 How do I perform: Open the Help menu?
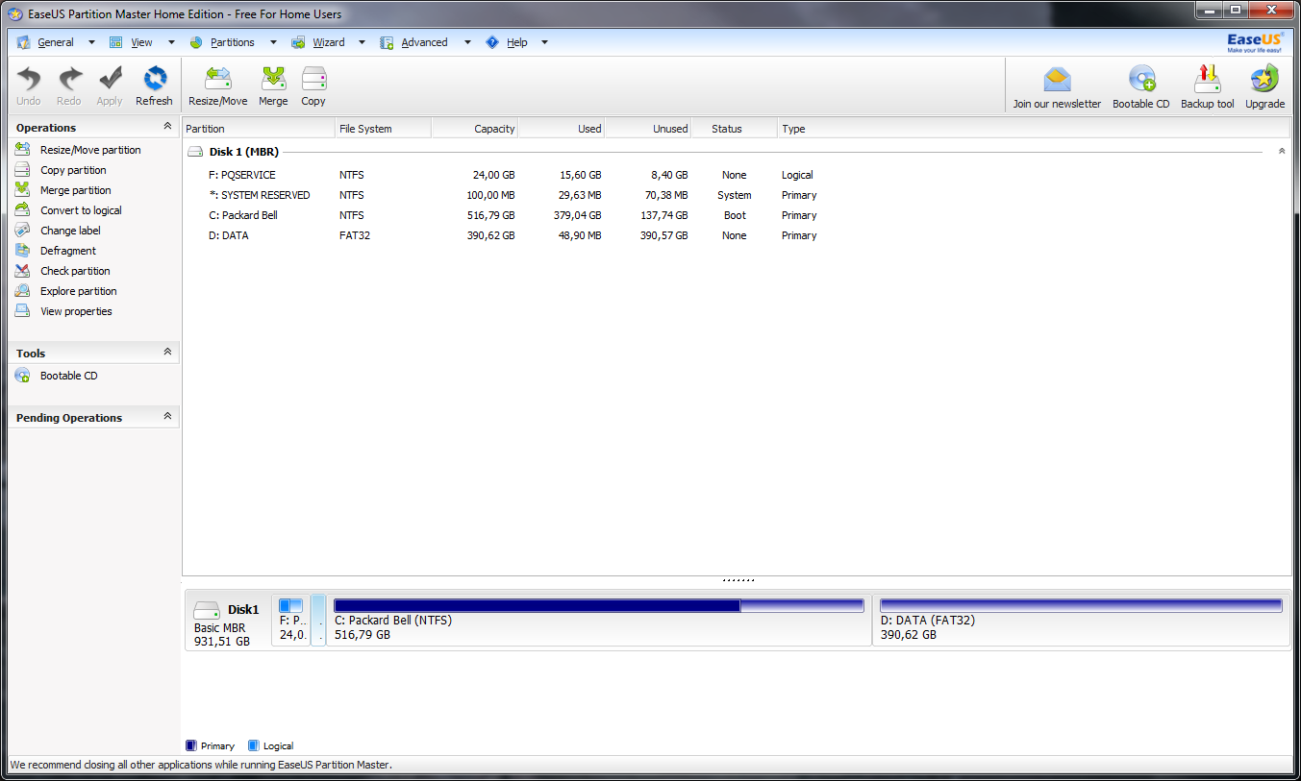[x=517, y=42]
